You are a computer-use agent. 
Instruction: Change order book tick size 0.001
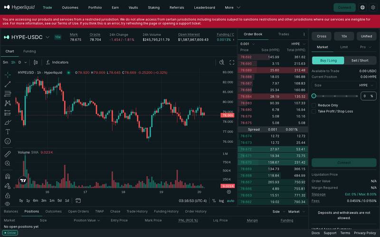click(x=247, y=44)
